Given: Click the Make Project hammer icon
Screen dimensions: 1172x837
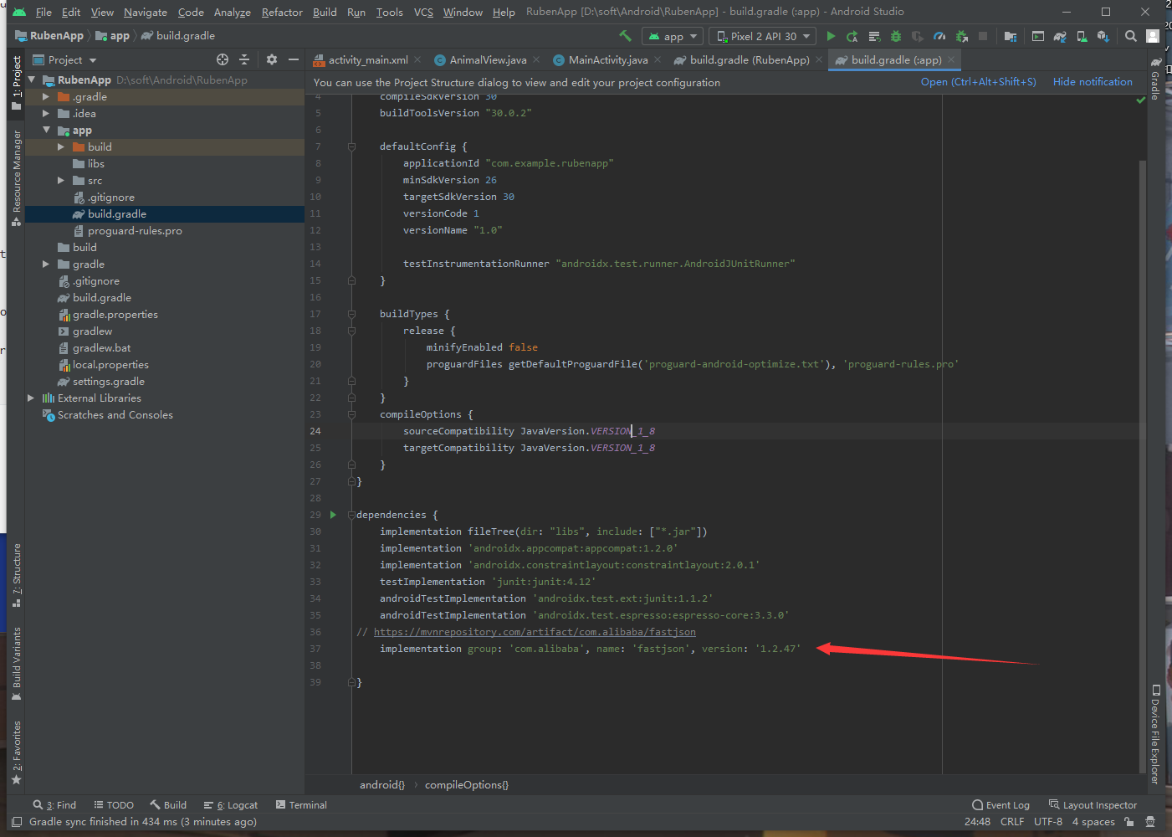Looking at the screenshot, I should pos(625,36).
